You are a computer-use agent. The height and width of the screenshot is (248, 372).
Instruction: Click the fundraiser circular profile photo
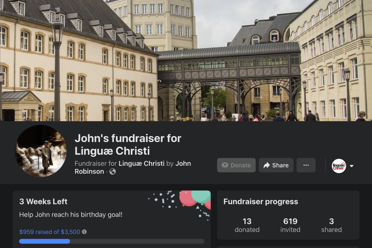41,151
